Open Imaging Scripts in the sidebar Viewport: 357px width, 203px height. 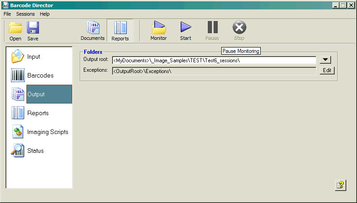[39, 132]
